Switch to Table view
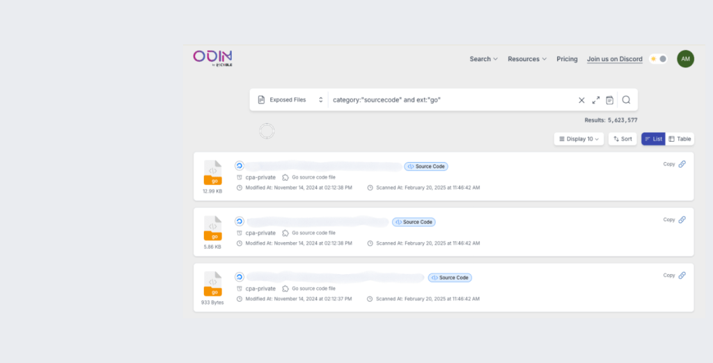The height and width of the screenshot is (363, 713). 680,139
